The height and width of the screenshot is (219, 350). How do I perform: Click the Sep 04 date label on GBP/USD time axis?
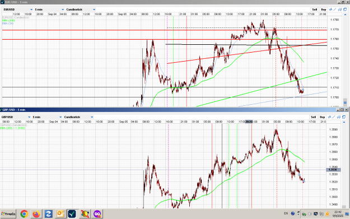click(53, 122)
